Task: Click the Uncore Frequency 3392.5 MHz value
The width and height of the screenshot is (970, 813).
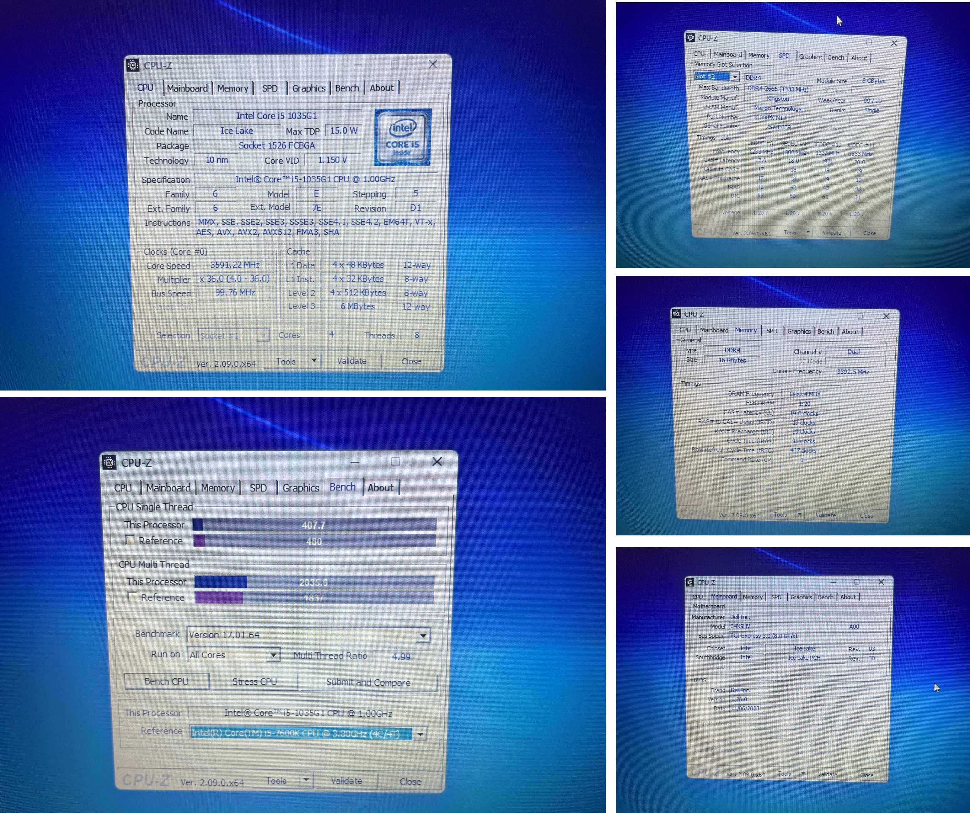Action: tap(853, 372)
